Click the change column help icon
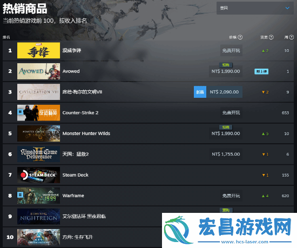The image size is (297, 248). pyautogui.click(x=271, y=37)
